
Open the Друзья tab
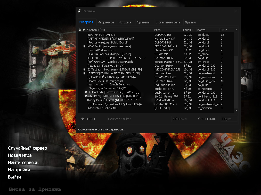click(x=190, y=22)
